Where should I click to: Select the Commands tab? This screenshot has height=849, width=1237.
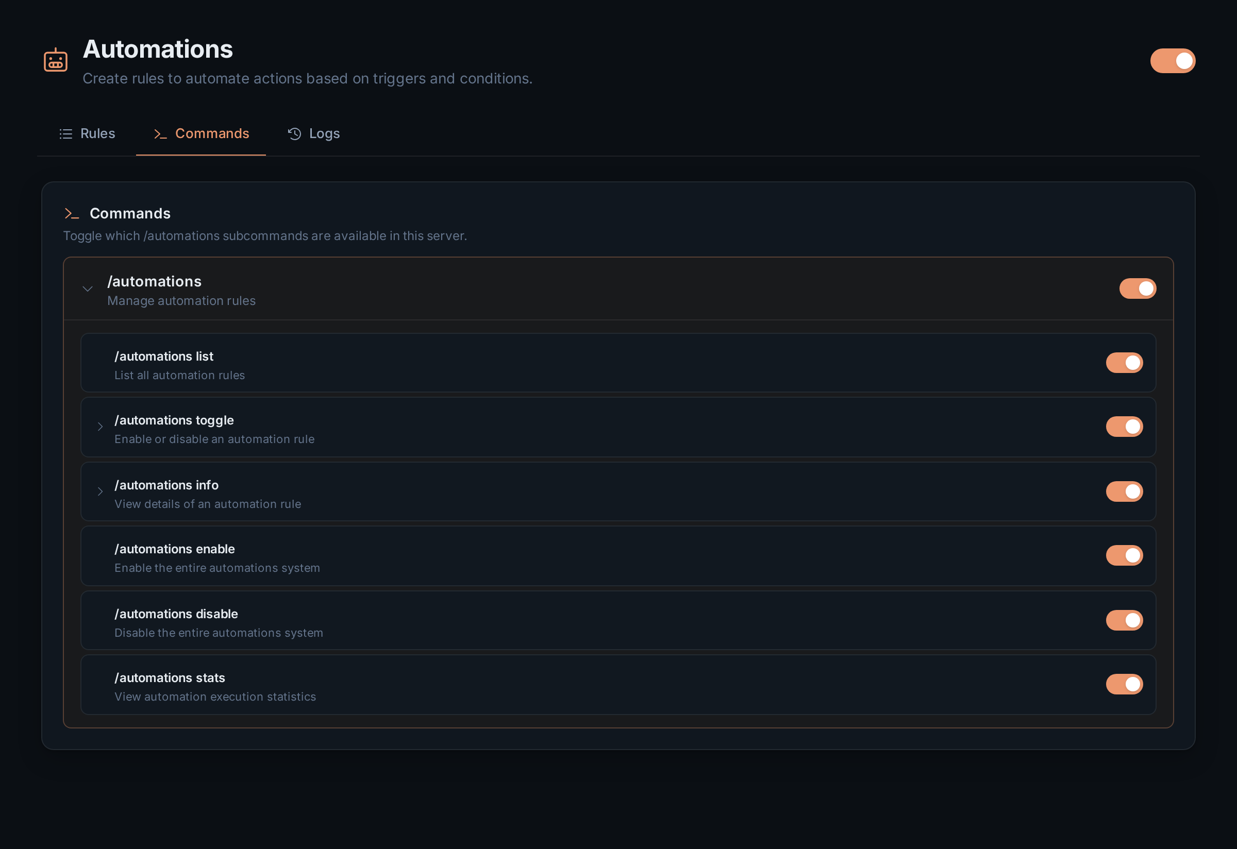201,133
